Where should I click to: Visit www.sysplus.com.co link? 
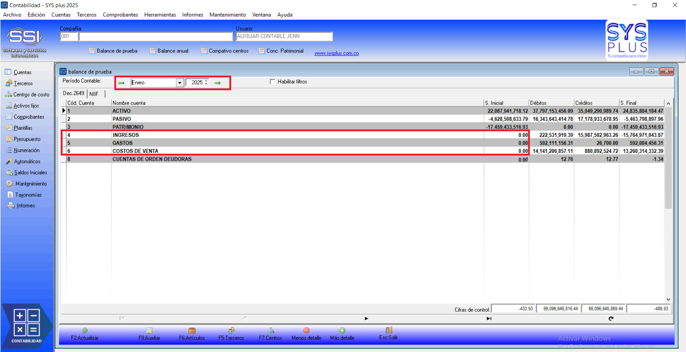[x=337, y=53]
